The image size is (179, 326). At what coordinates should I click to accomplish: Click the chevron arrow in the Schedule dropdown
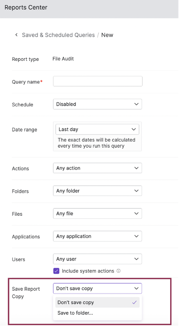pos(136,104)
